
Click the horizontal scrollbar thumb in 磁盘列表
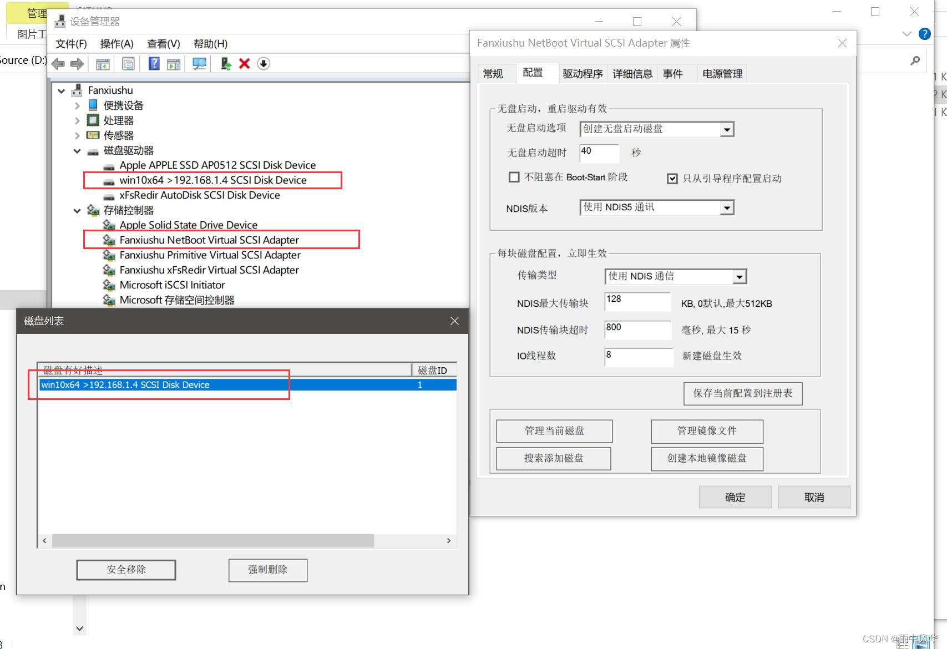click(x=213, y=541)
